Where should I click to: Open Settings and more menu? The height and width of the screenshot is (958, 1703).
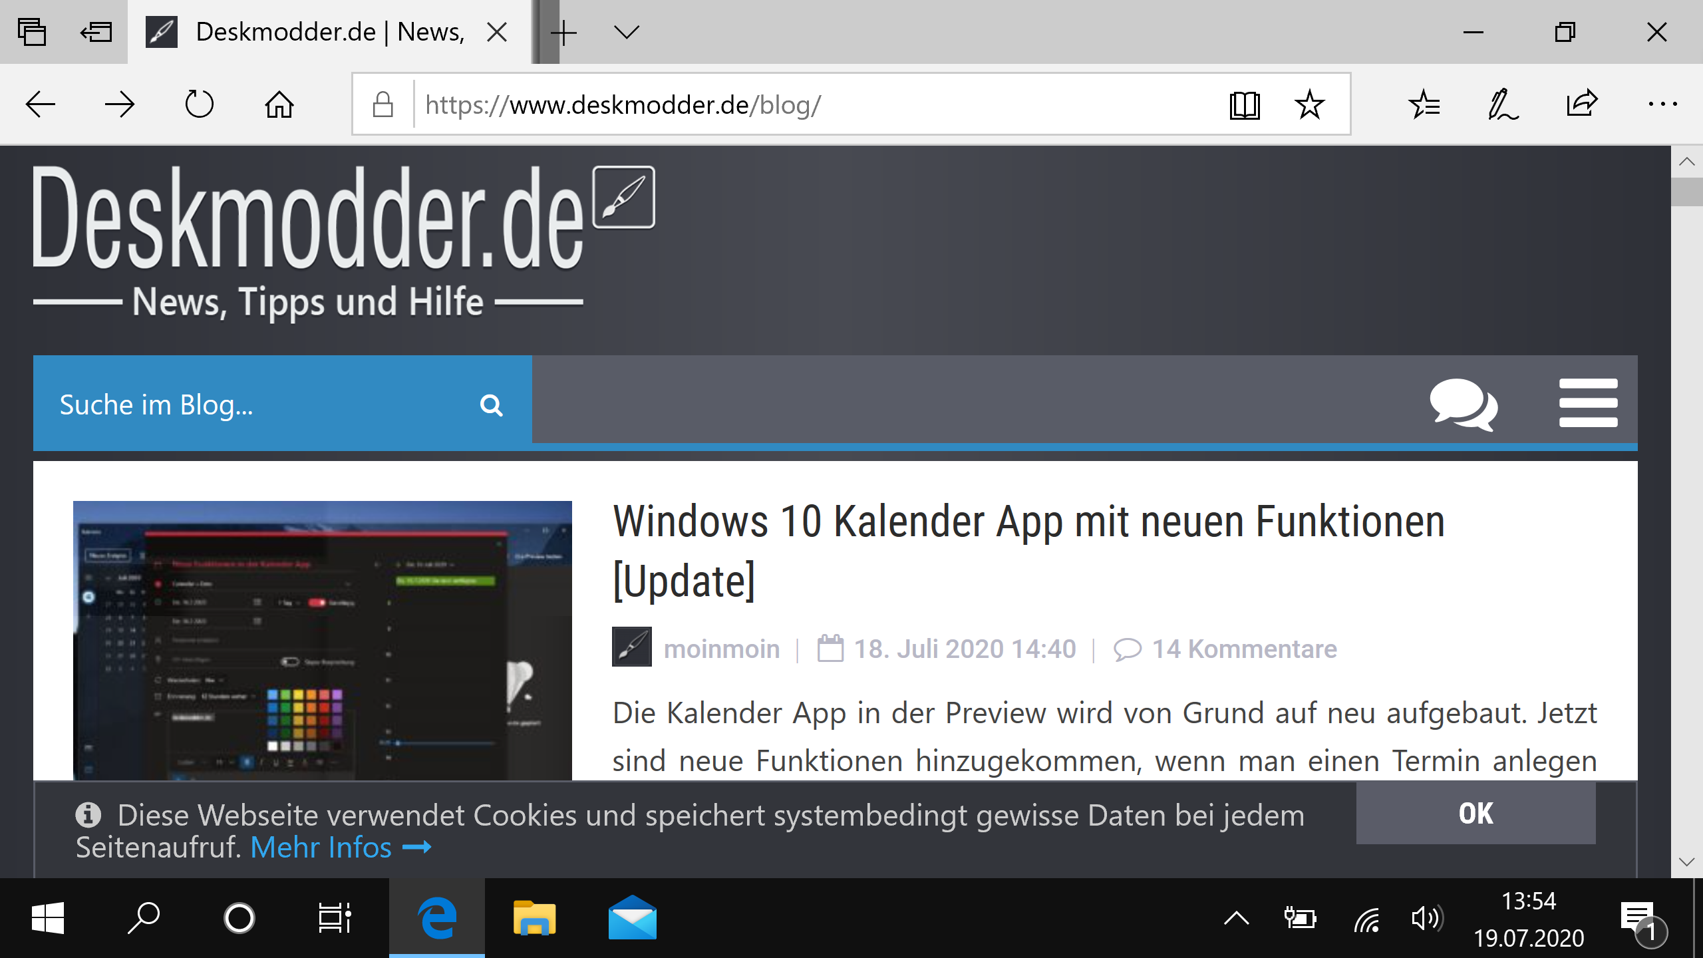click(x=1662, y=104)
